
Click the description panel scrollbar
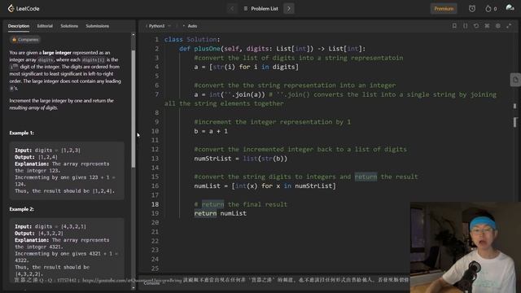(x=134, y=108)
